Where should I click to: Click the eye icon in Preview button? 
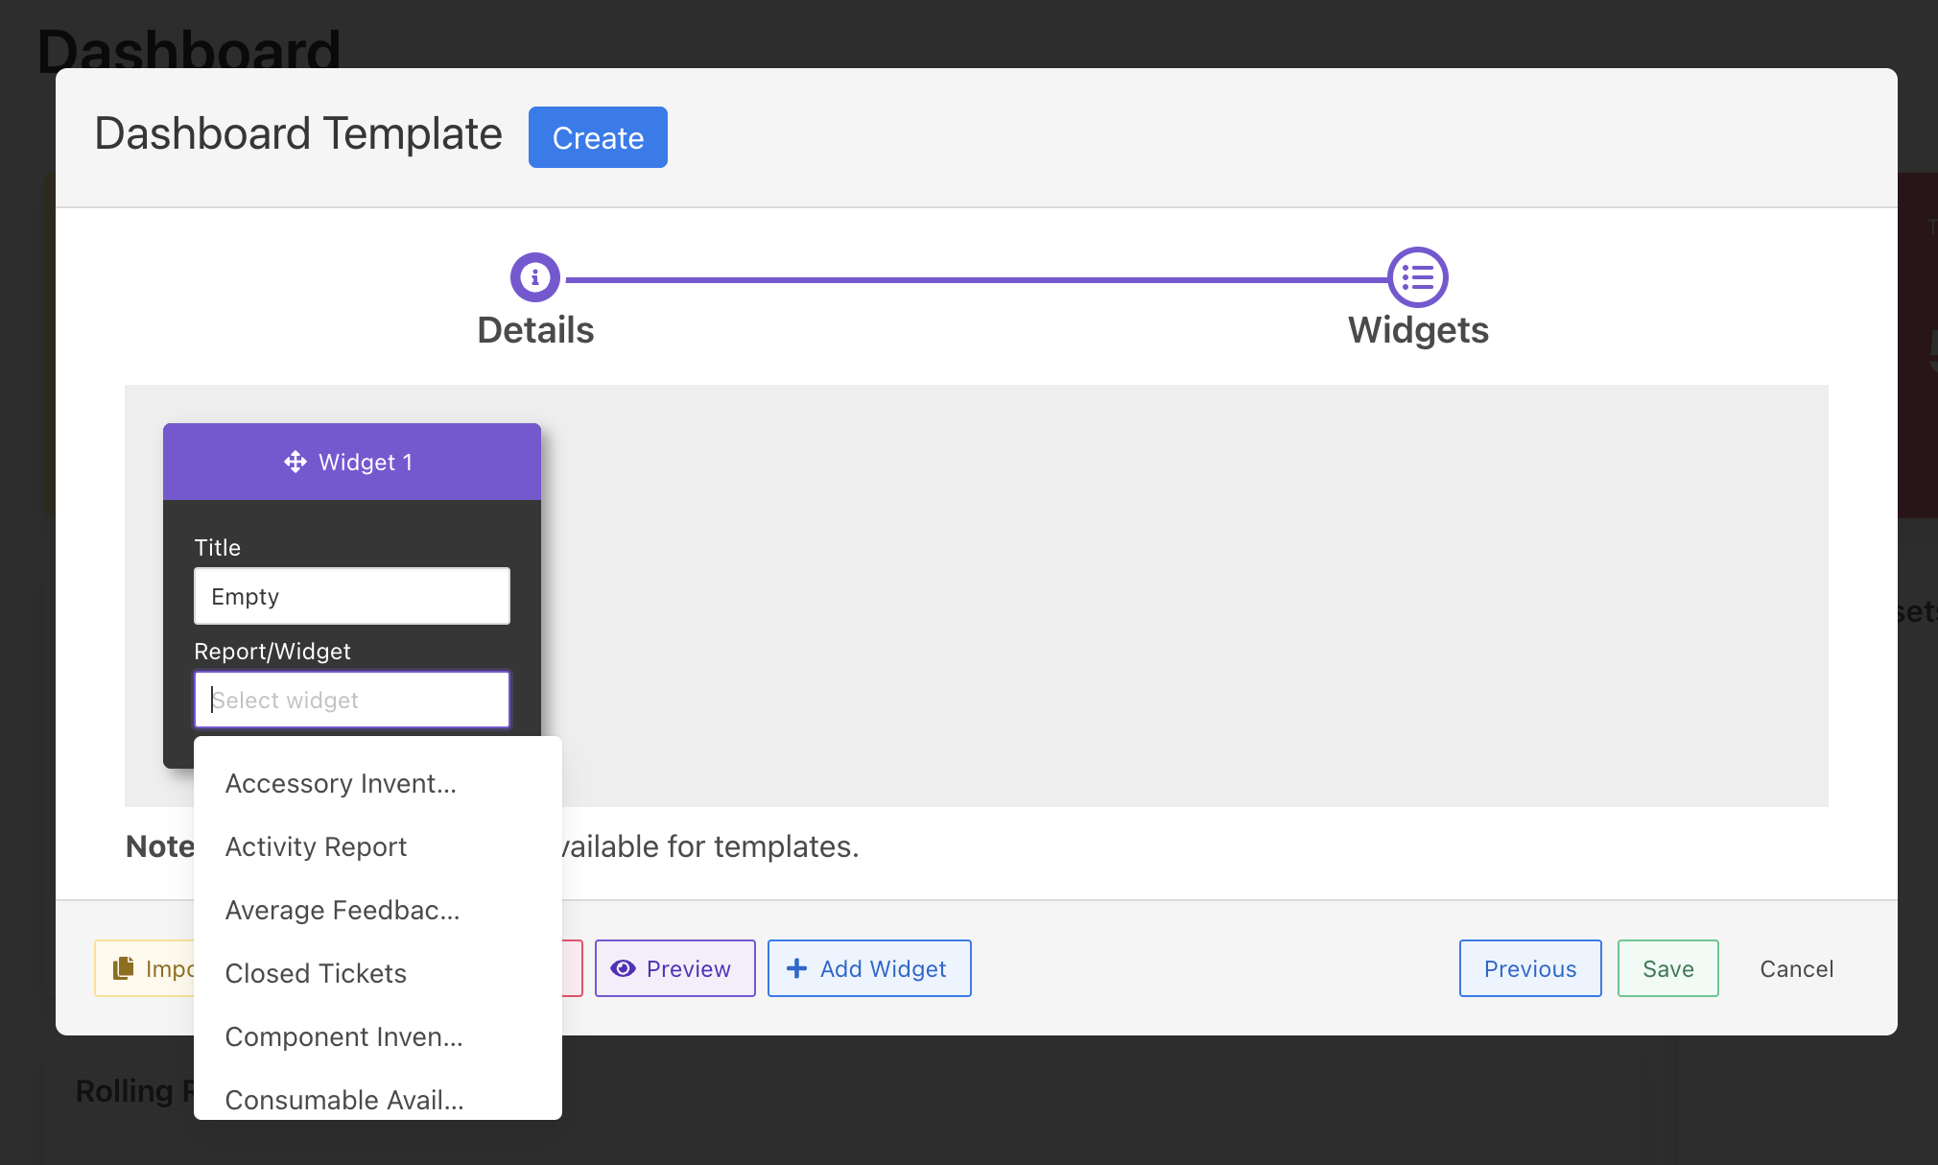coord(623,968)
